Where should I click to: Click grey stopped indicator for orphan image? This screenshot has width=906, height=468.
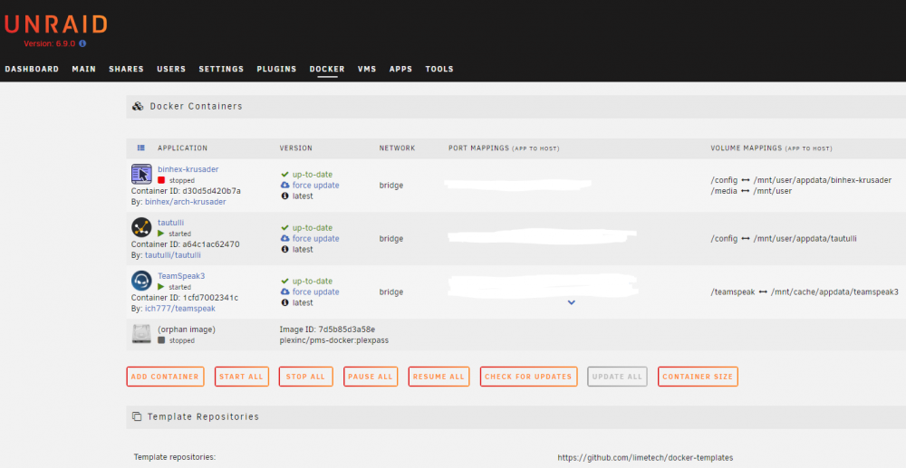(161, 339)
